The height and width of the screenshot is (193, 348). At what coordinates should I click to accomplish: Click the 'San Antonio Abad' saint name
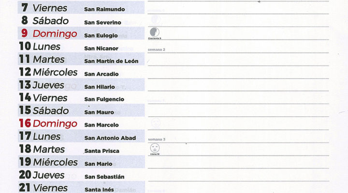(110, 138)
